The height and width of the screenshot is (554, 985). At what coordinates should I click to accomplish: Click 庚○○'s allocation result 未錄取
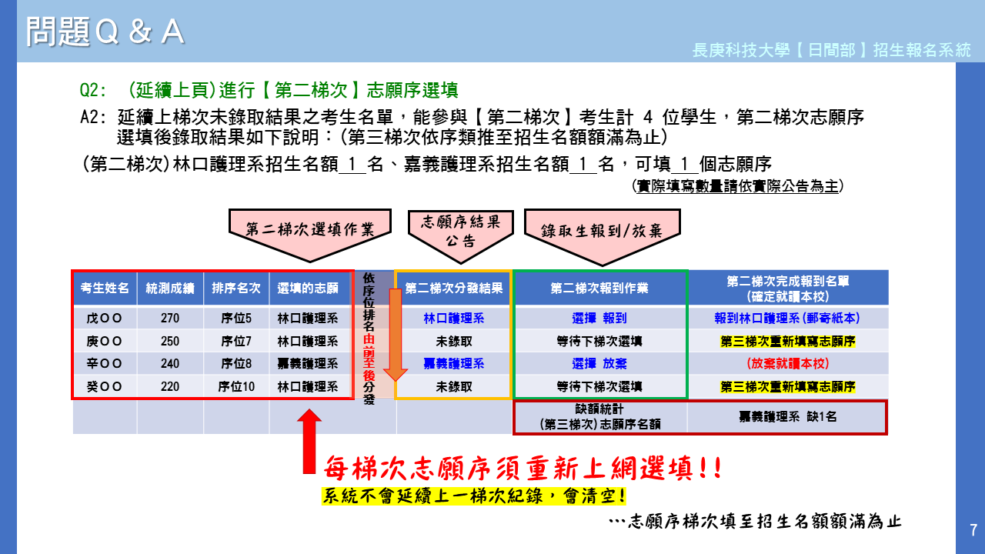pyautogui.click(x=454, y=341)
